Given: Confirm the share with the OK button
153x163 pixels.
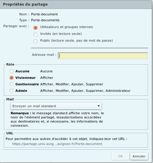Looking at the screenshot, I should click(x=120, y=156).
